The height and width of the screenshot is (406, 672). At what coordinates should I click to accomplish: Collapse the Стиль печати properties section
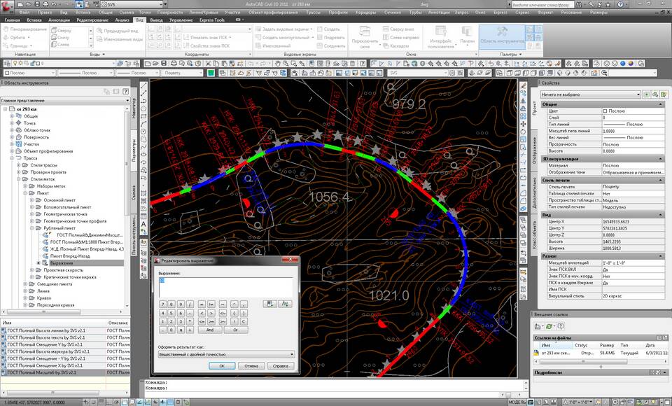click(x=661, y=180)
